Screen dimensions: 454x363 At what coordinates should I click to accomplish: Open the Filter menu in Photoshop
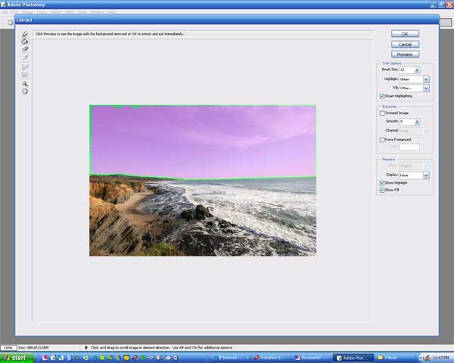(70, 12)
